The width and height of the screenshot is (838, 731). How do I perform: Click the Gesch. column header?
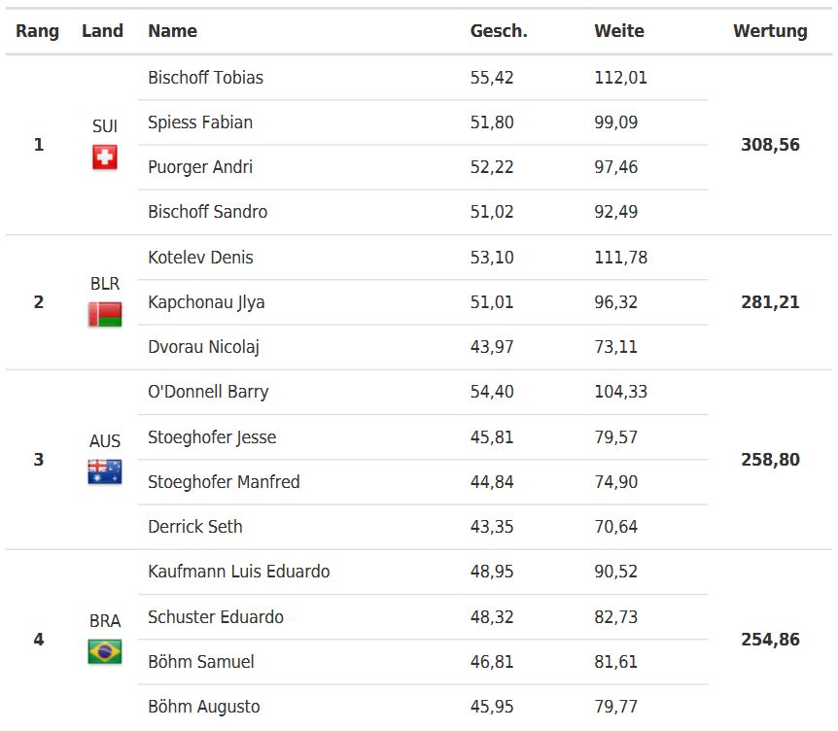click(x=499, y=30)
